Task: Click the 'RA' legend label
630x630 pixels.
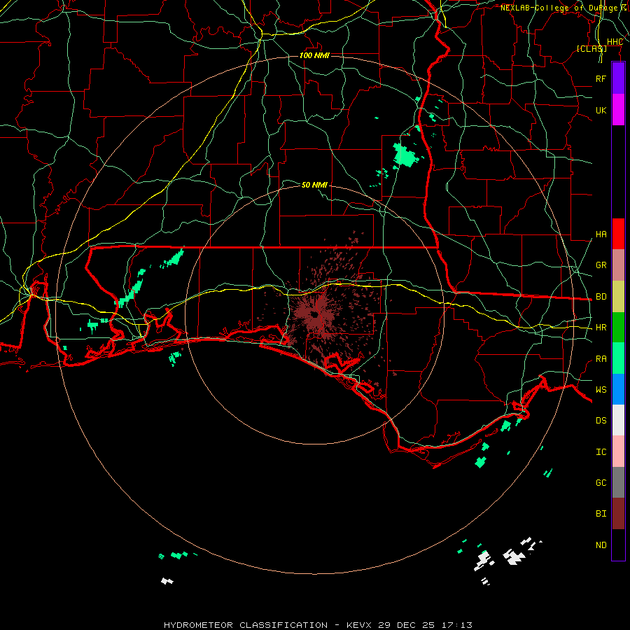Action: (x=601, y=359)
